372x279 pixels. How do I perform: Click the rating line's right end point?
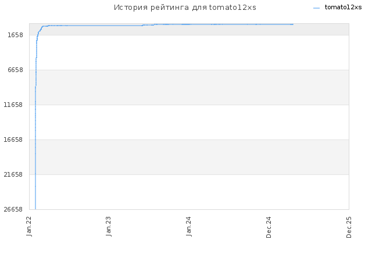[x=293, y=24]
